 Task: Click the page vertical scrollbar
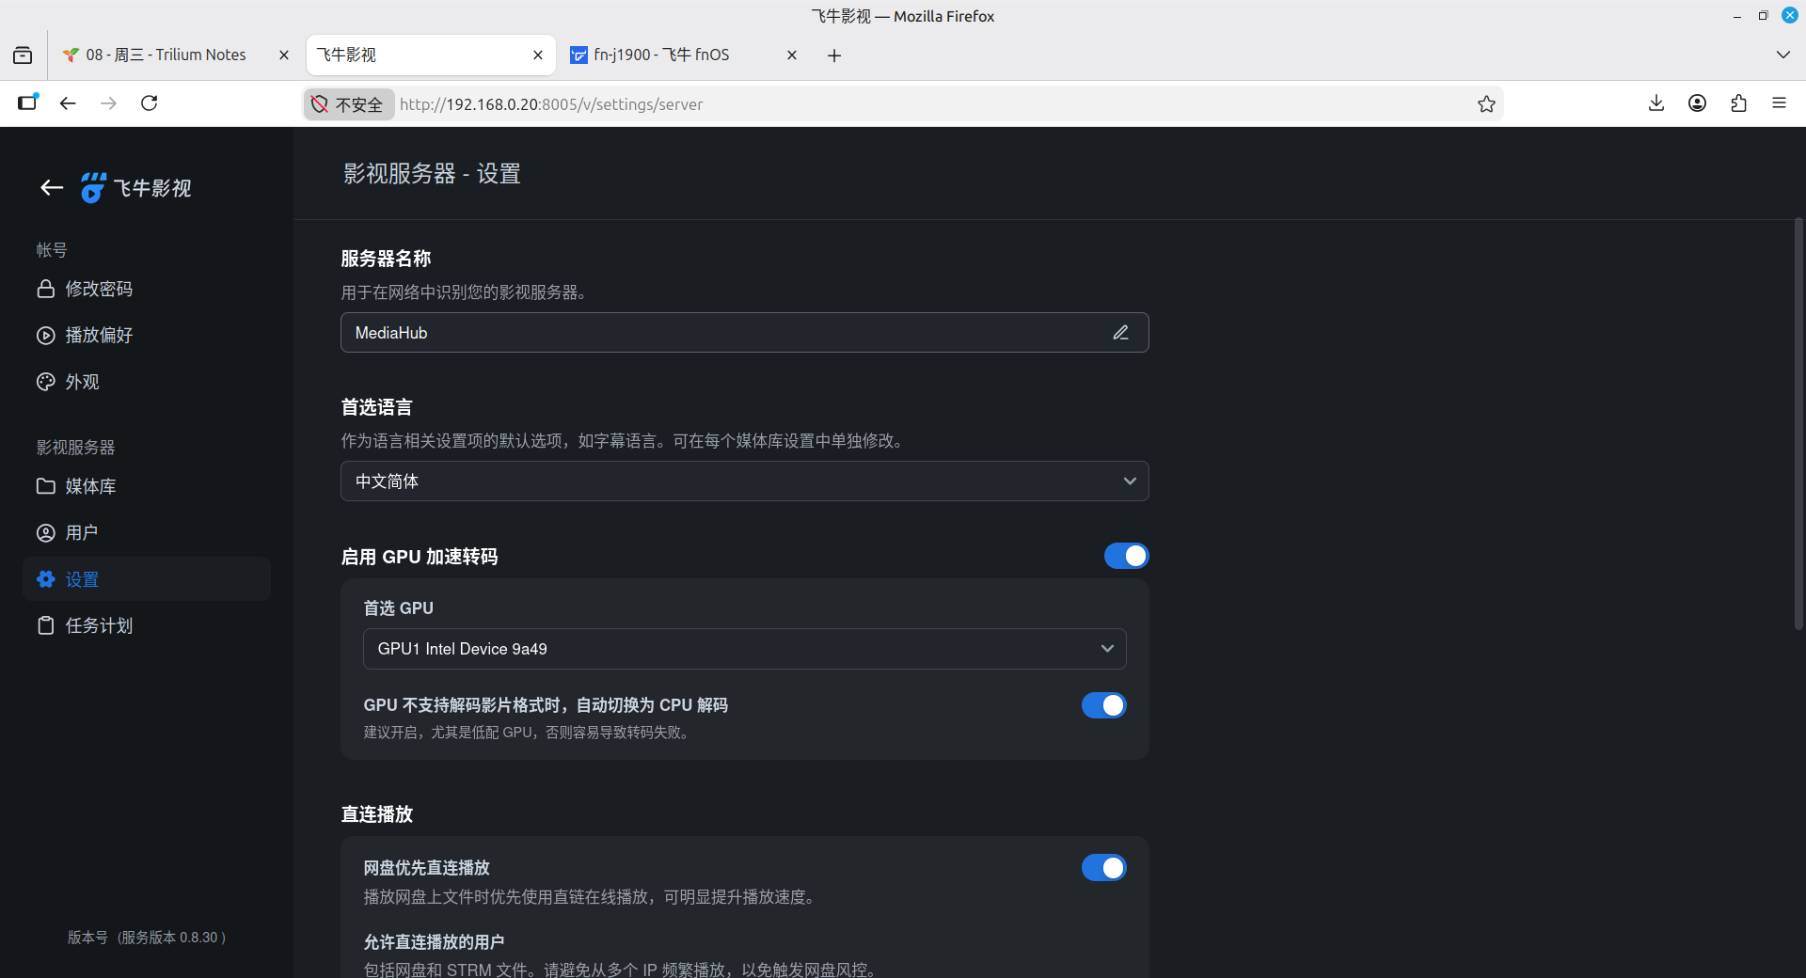click(1798, 423)
